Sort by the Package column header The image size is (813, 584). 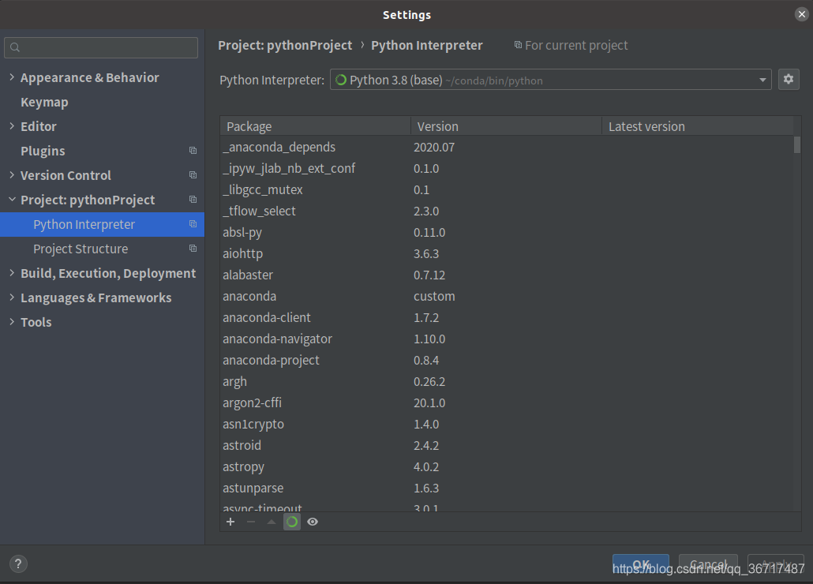click(315, 126)
